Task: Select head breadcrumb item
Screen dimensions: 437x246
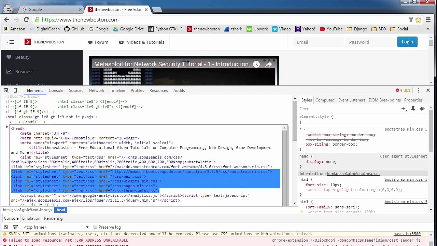Action: click(x=61, y=210)
